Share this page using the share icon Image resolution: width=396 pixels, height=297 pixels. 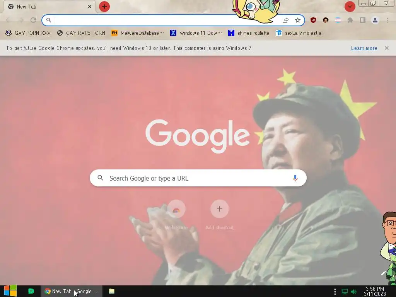[285, 20]
